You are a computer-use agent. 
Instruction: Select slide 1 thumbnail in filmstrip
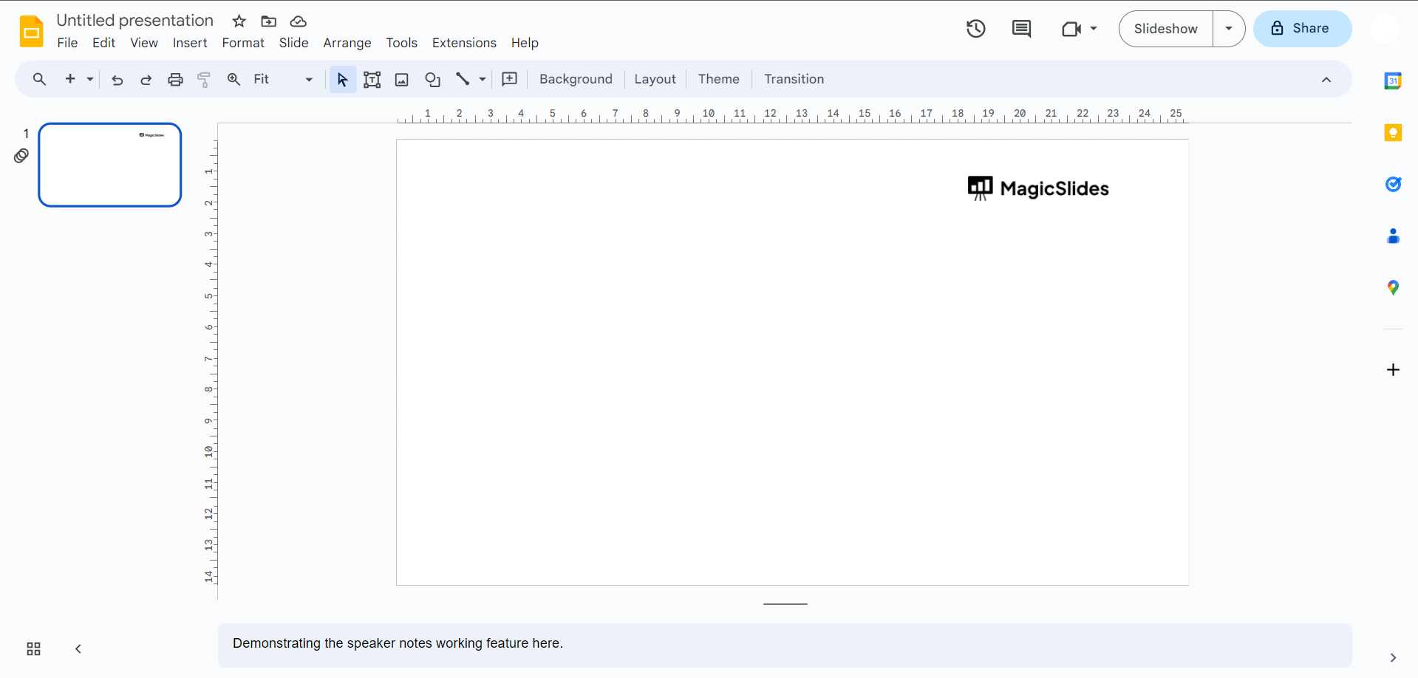(x=110, y=165)
